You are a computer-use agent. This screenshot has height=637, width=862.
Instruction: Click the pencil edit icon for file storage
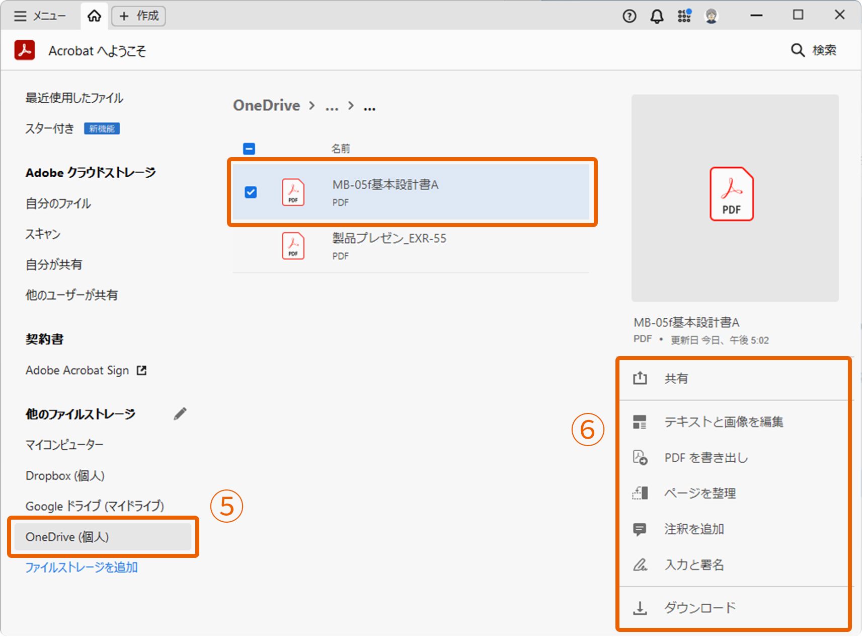tap(180, 414)
